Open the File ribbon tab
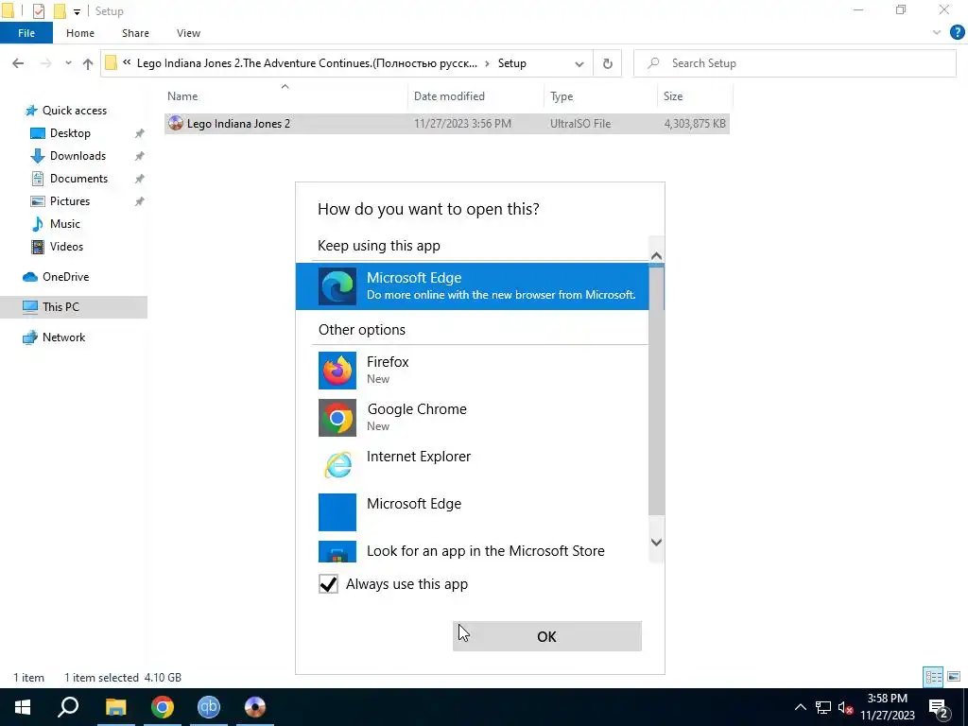The image size is (968, 726). tap(26, 33)
